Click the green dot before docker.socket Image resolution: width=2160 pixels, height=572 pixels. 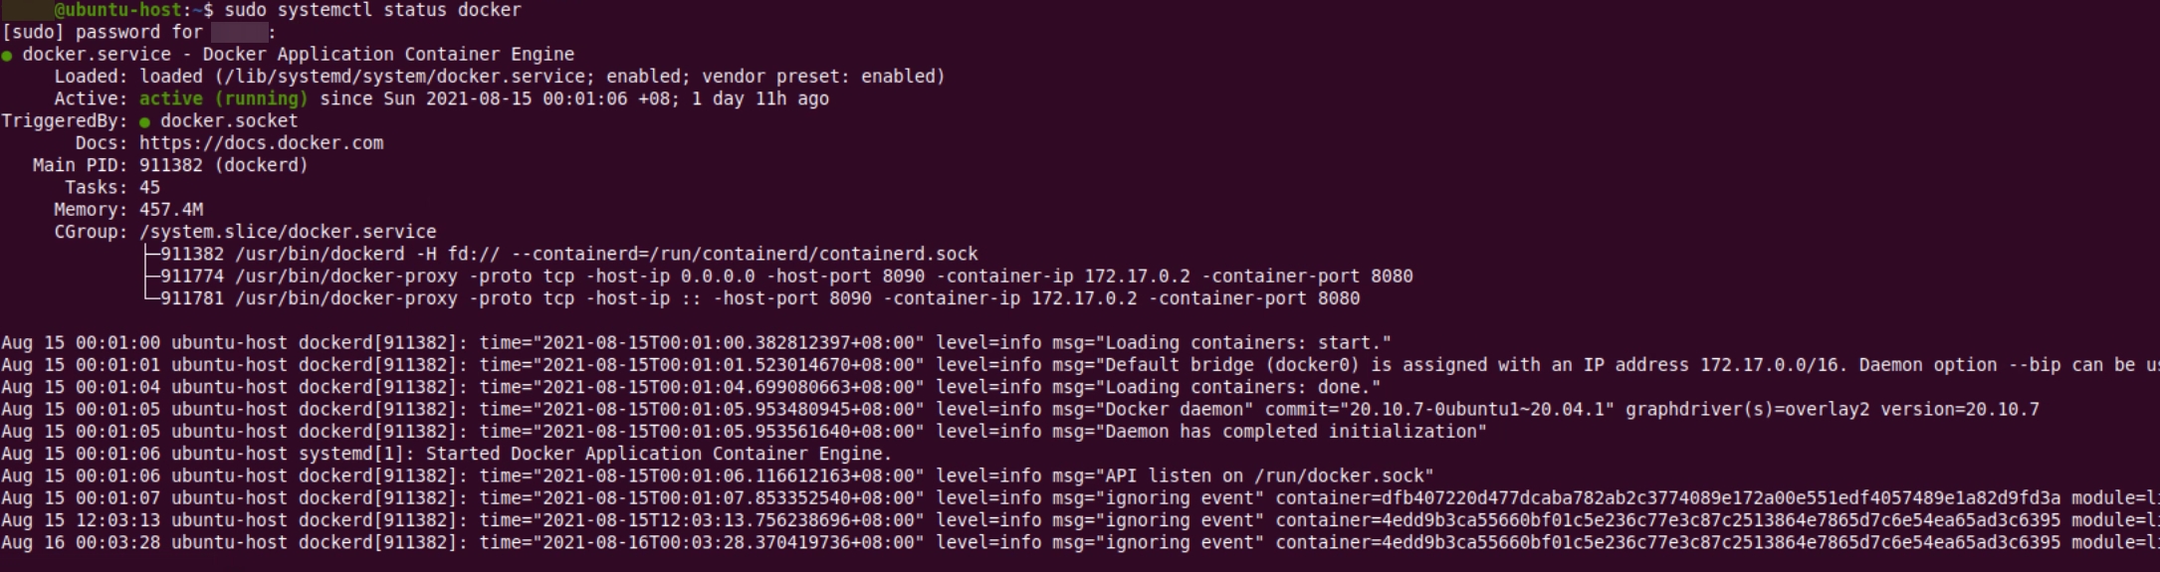tap(145, 121)
